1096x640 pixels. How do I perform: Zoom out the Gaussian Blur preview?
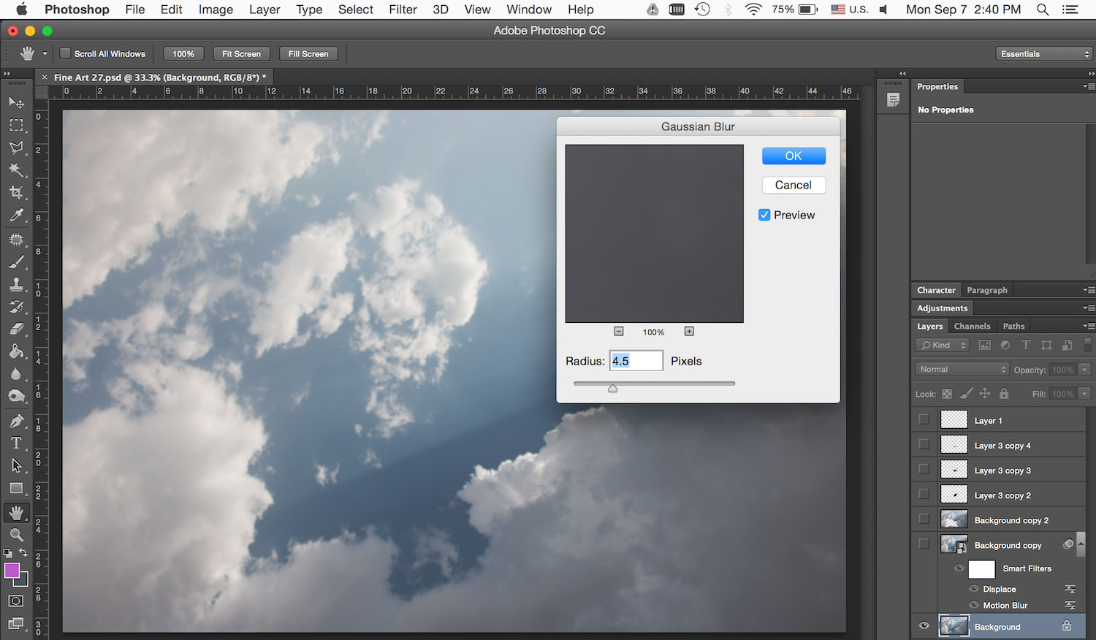619,332
